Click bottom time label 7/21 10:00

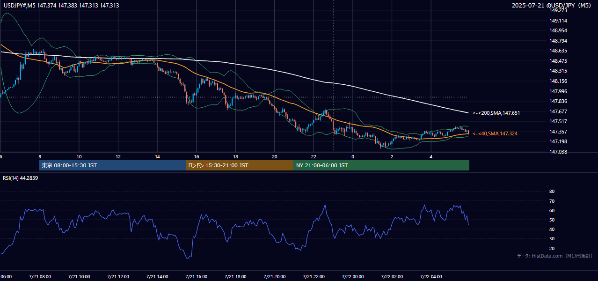[79, 276]
